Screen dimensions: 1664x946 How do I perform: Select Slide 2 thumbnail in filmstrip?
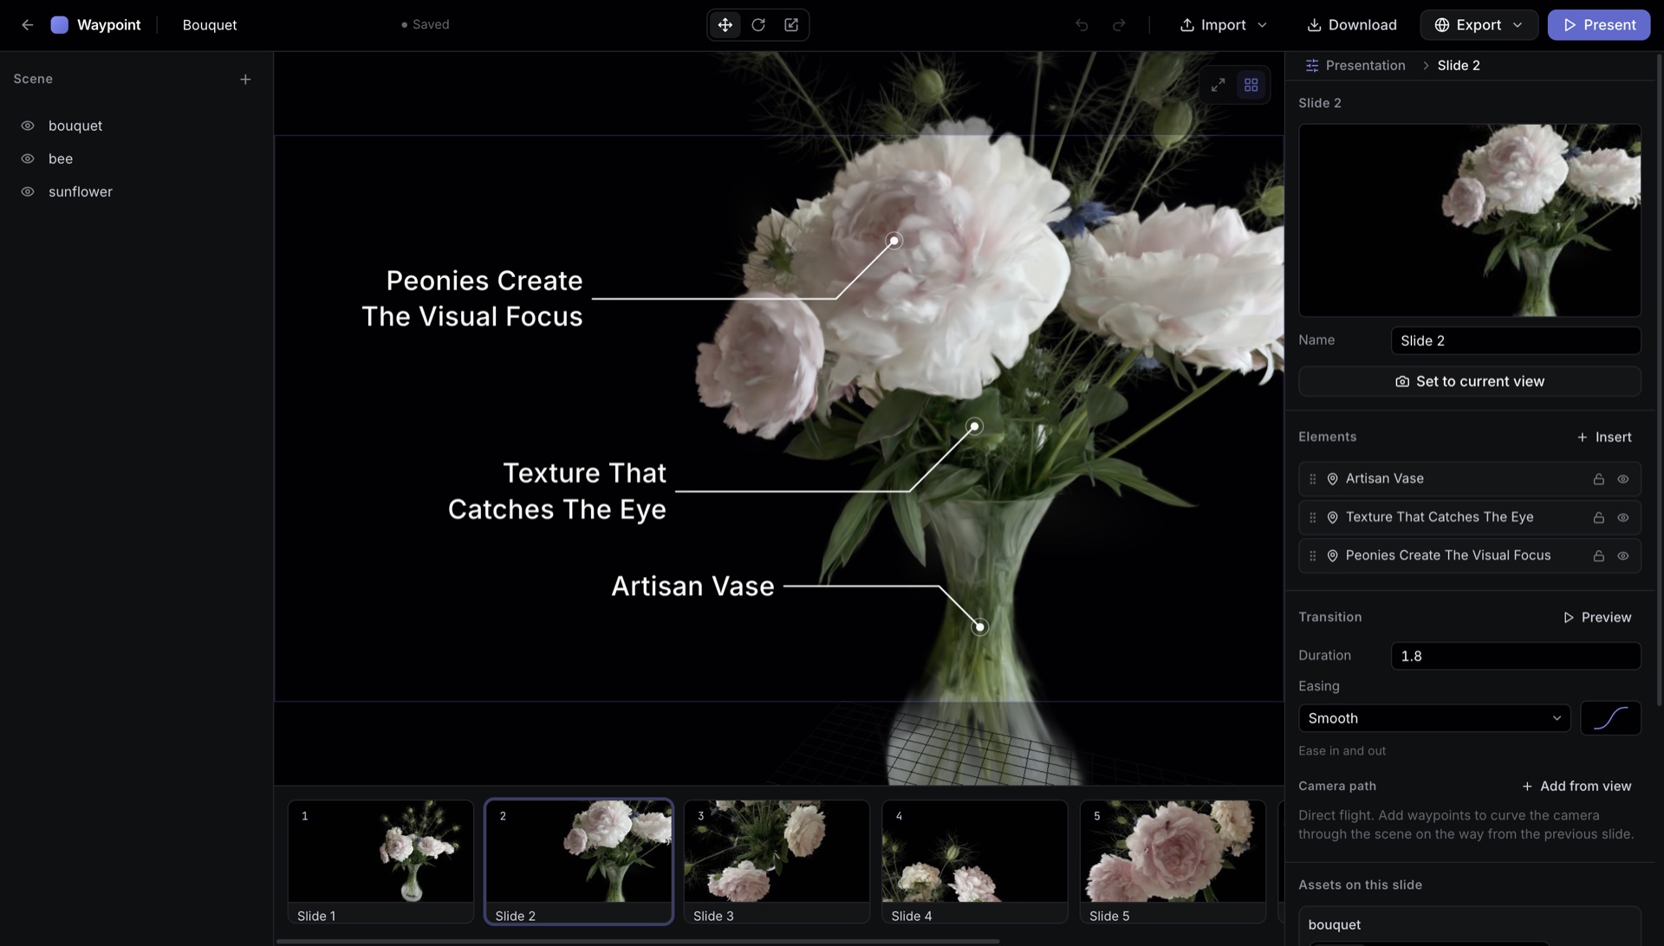click(579, 861)
